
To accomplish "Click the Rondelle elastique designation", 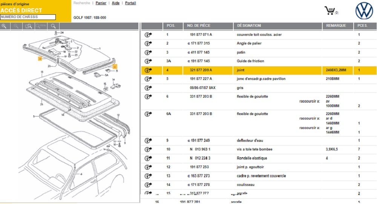I will [x=252, y=158].
